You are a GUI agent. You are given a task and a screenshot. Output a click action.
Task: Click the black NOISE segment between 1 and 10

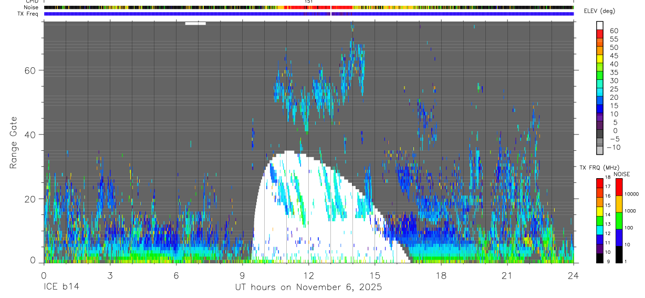(619, 254)
